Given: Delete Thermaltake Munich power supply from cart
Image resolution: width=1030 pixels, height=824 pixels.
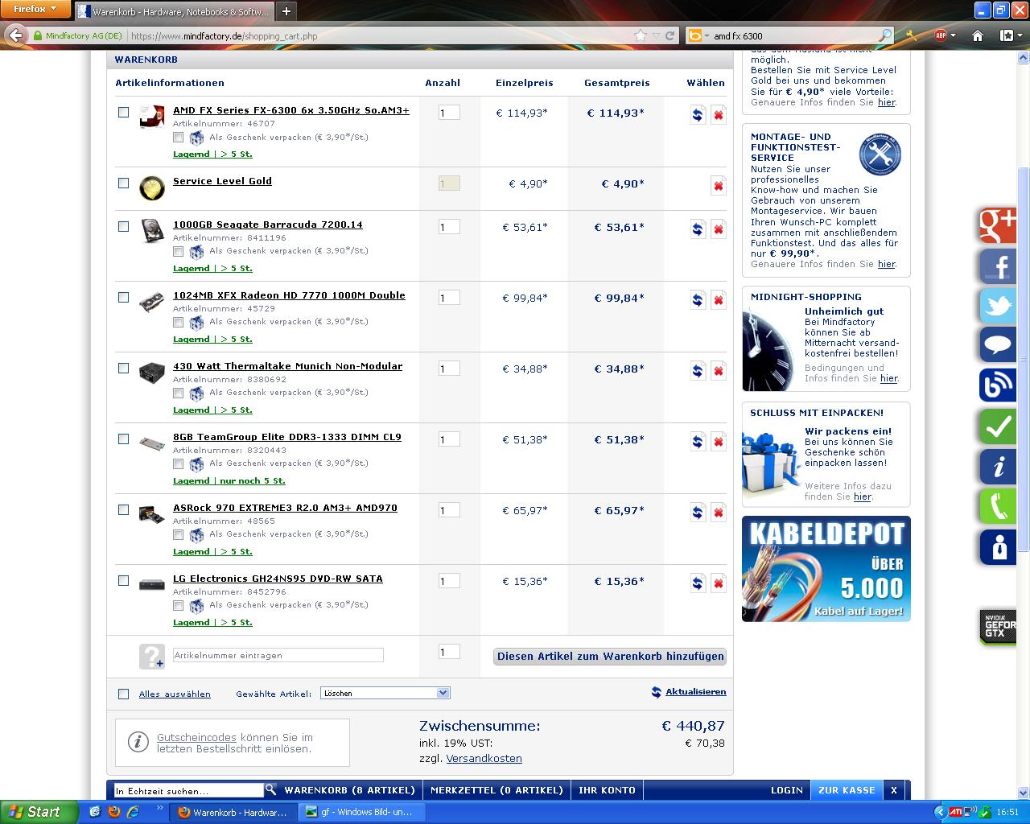Looking at the screenshot, I should [x=719, y=371].
